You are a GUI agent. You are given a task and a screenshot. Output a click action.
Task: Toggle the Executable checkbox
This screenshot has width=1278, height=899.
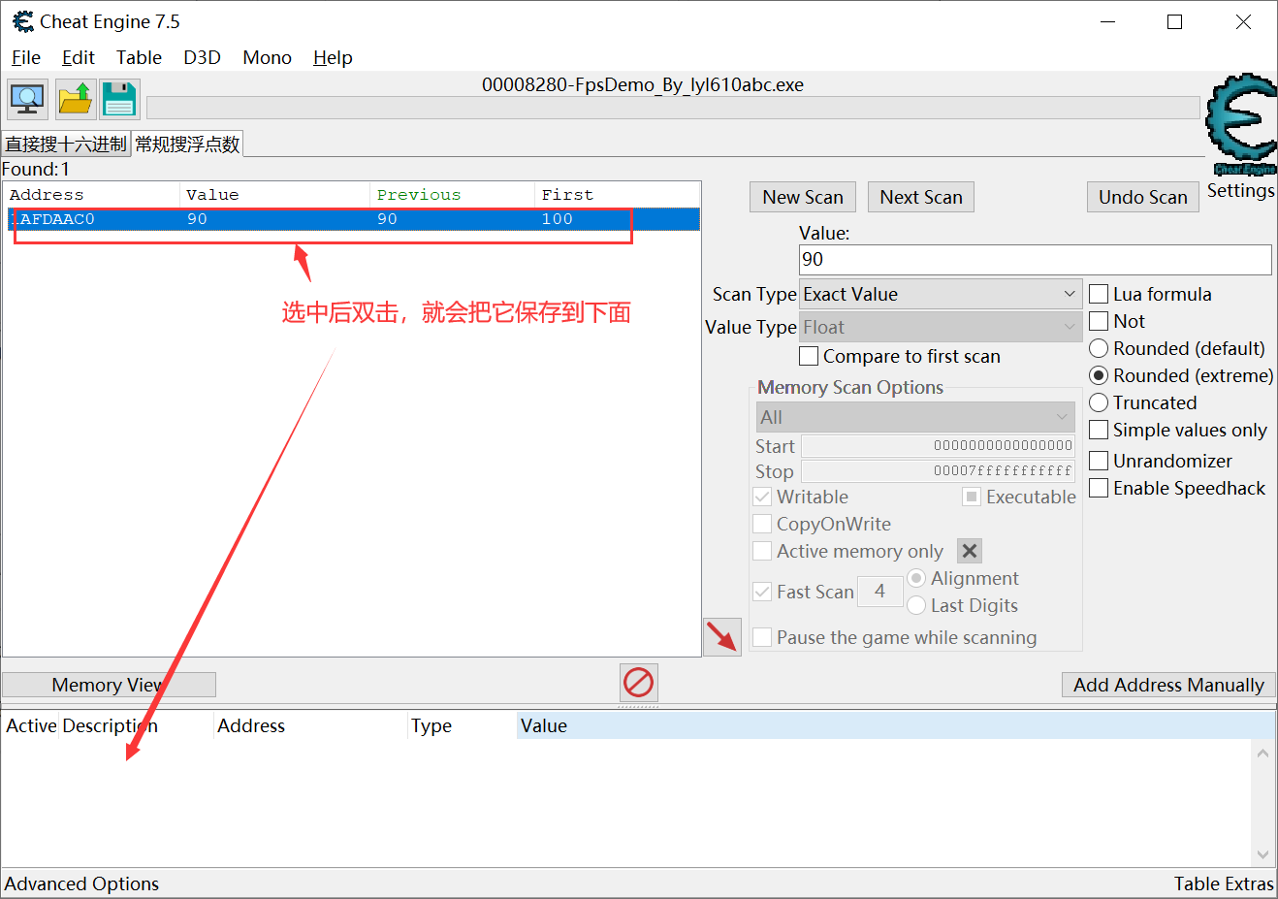(972, 497)
